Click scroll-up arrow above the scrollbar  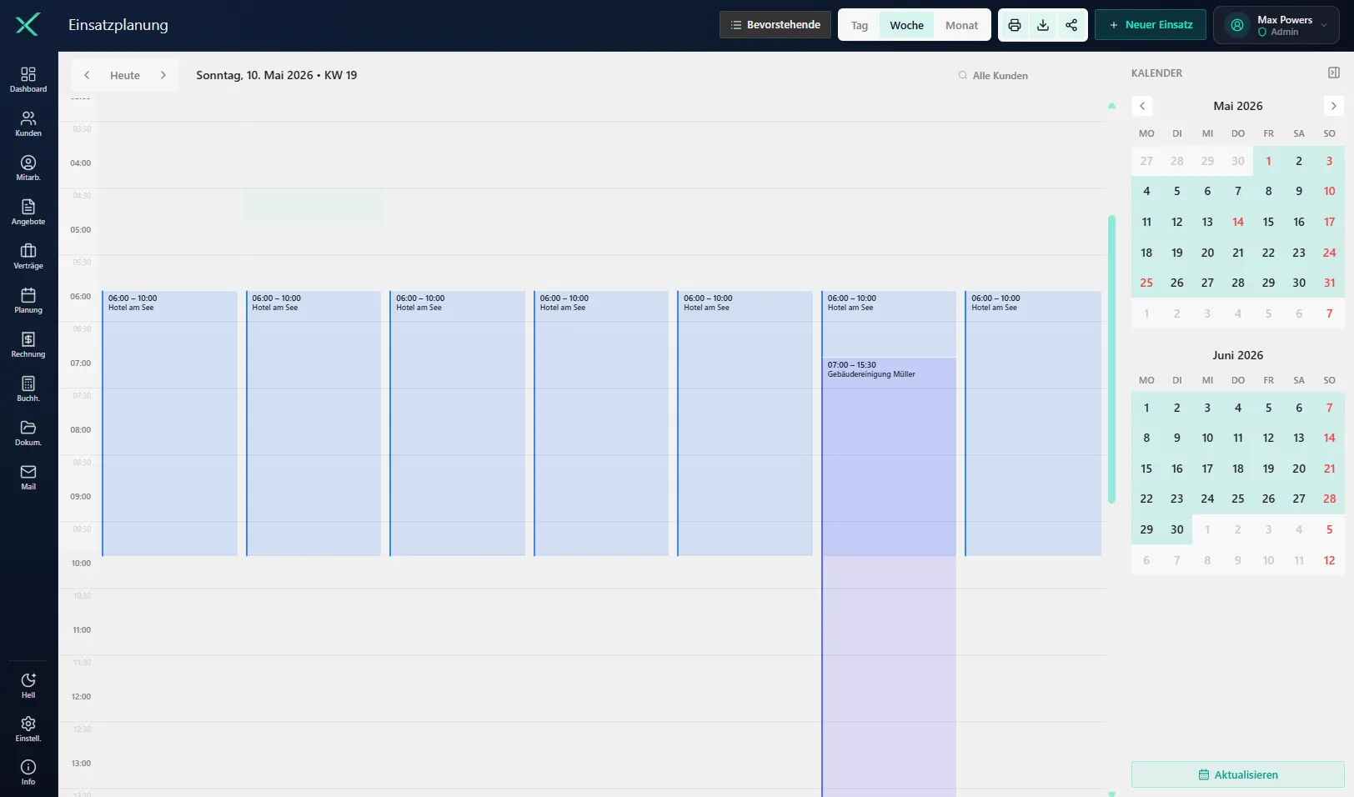coord(1111,106)
